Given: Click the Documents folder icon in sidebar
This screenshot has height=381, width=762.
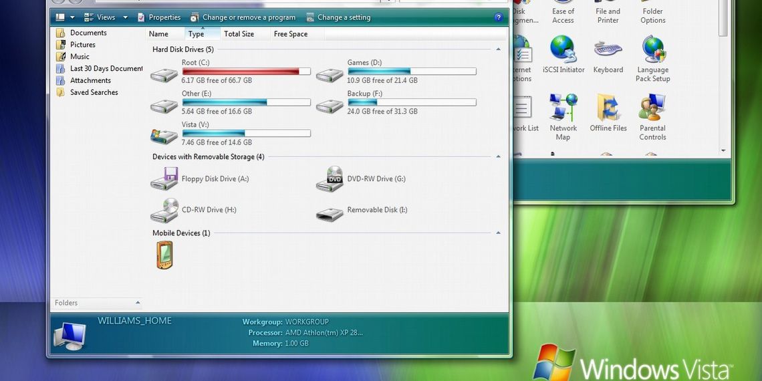Looking at the screenshot, I should pyautogui.click(x=60, y=33).
